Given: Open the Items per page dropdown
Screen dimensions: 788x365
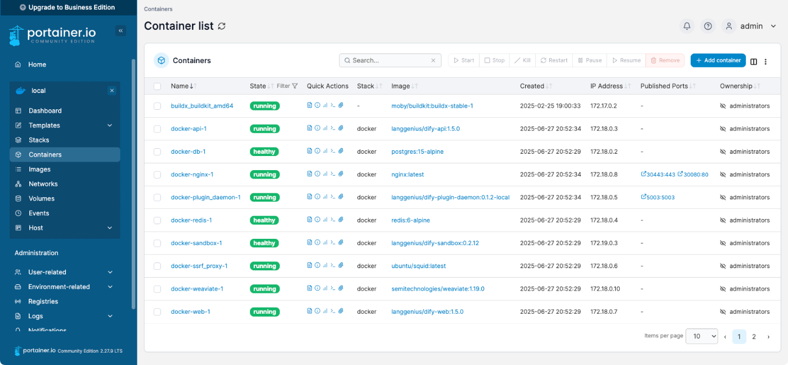Looking at the screenshot, I should (702, 336).
